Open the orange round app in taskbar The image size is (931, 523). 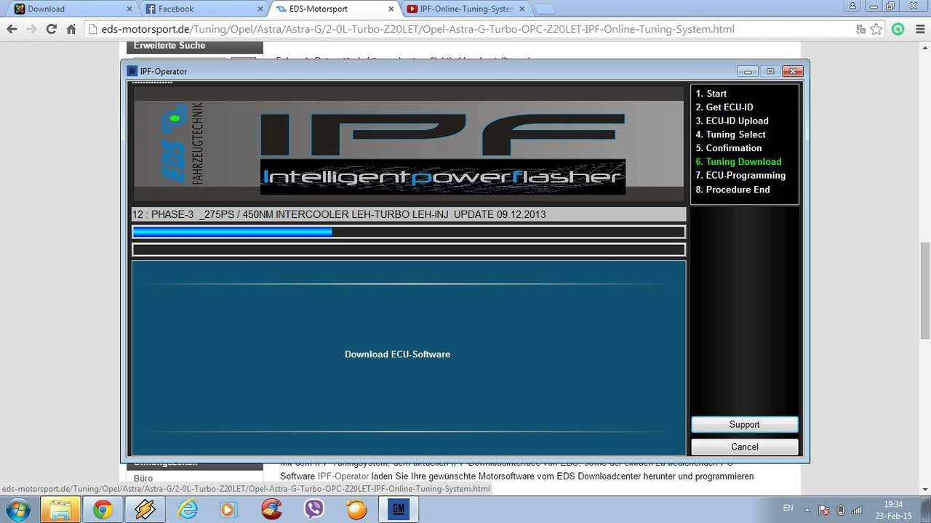coord(356,510)
